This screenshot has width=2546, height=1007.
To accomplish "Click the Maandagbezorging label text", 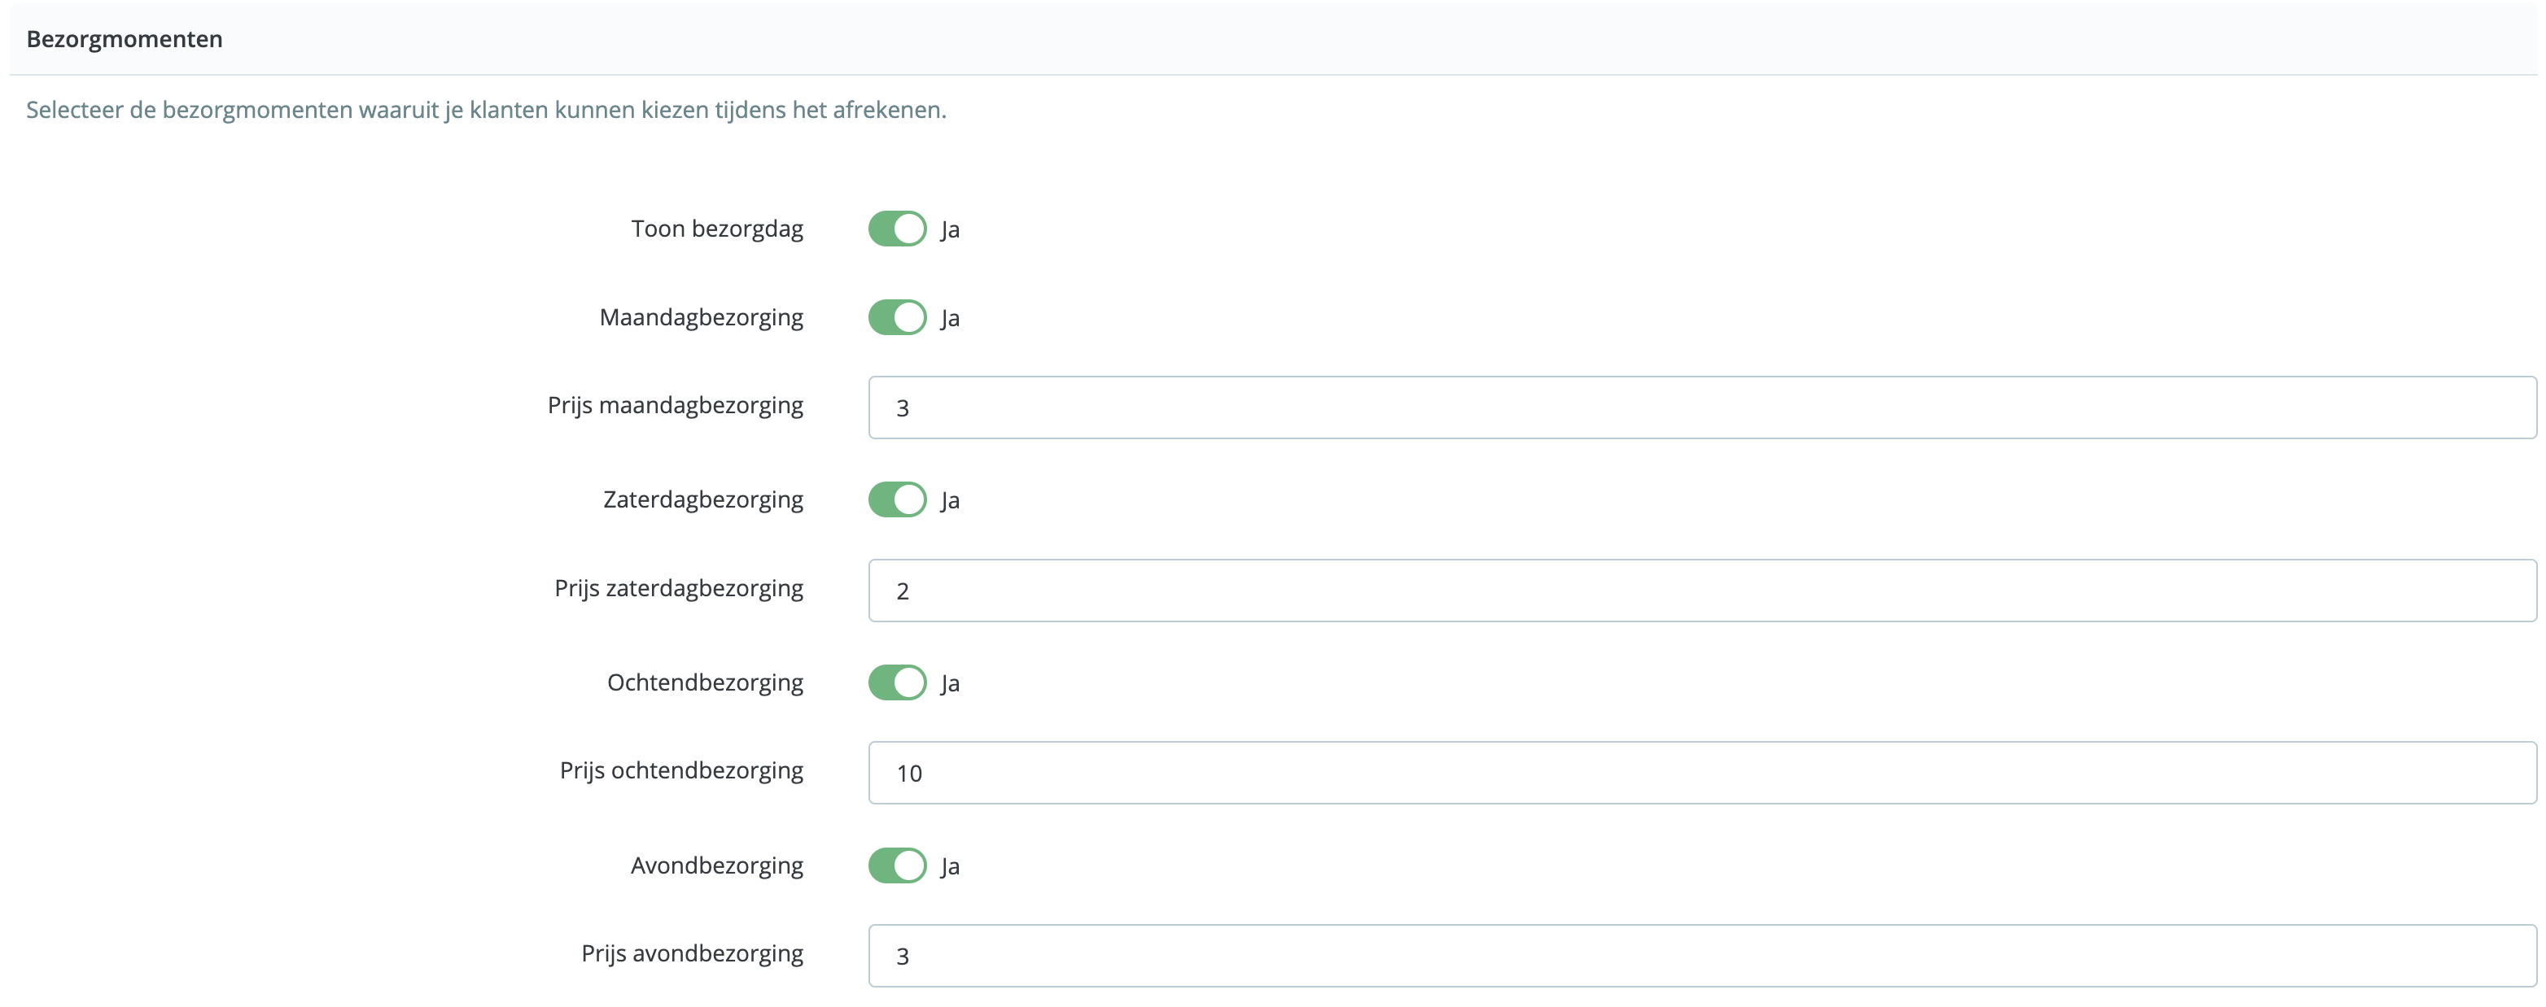I will [x=701, y=318].
